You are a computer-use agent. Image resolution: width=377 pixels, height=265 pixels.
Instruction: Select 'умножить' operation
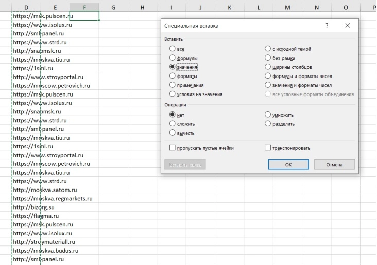[x=268, y=115]
